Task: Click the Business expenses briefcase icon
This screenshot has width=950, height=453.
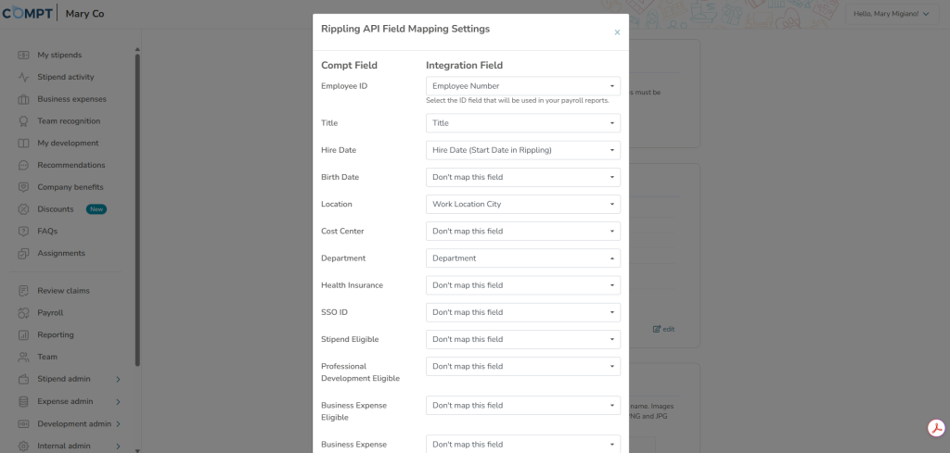Action: point(23,99)
